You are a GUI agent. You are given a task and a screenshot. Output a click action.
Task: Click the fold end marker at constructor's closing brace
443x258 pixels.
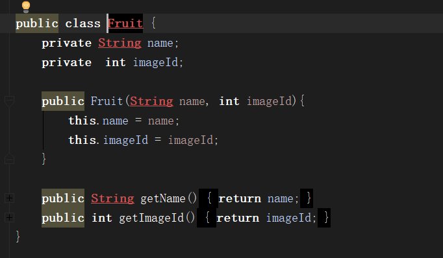(x=9, y=159)
